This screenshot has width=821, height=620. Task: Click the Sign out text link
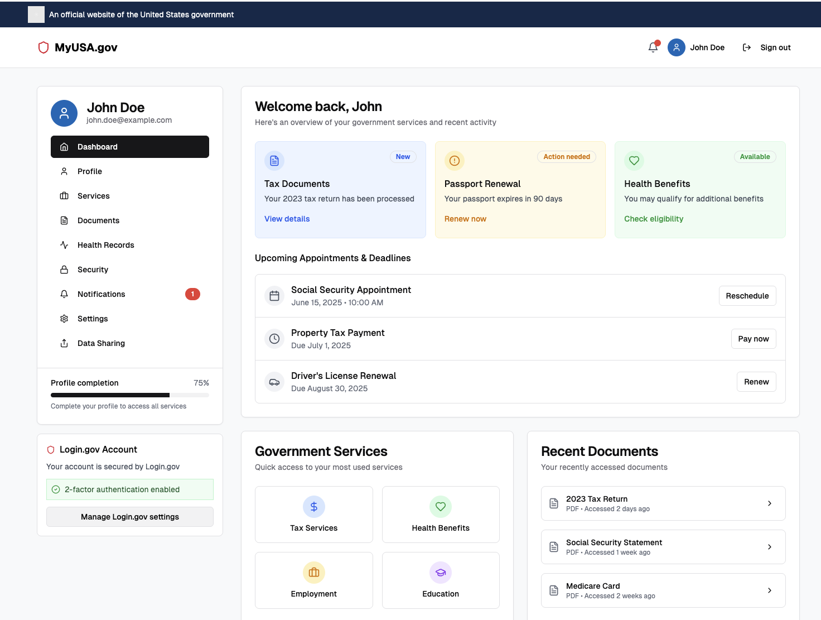pos(775,47)
